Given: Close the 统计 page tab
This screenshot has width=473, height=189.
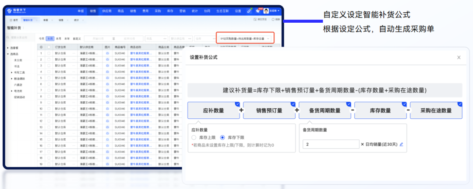Looking at the screenshot, I should [x=83, y=20].
